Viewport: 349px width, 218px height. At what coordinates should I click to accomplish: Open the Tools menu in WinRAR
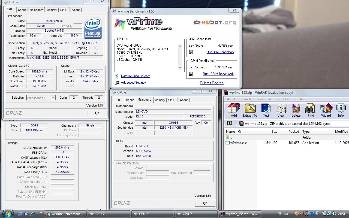click(x=259, y=99)
